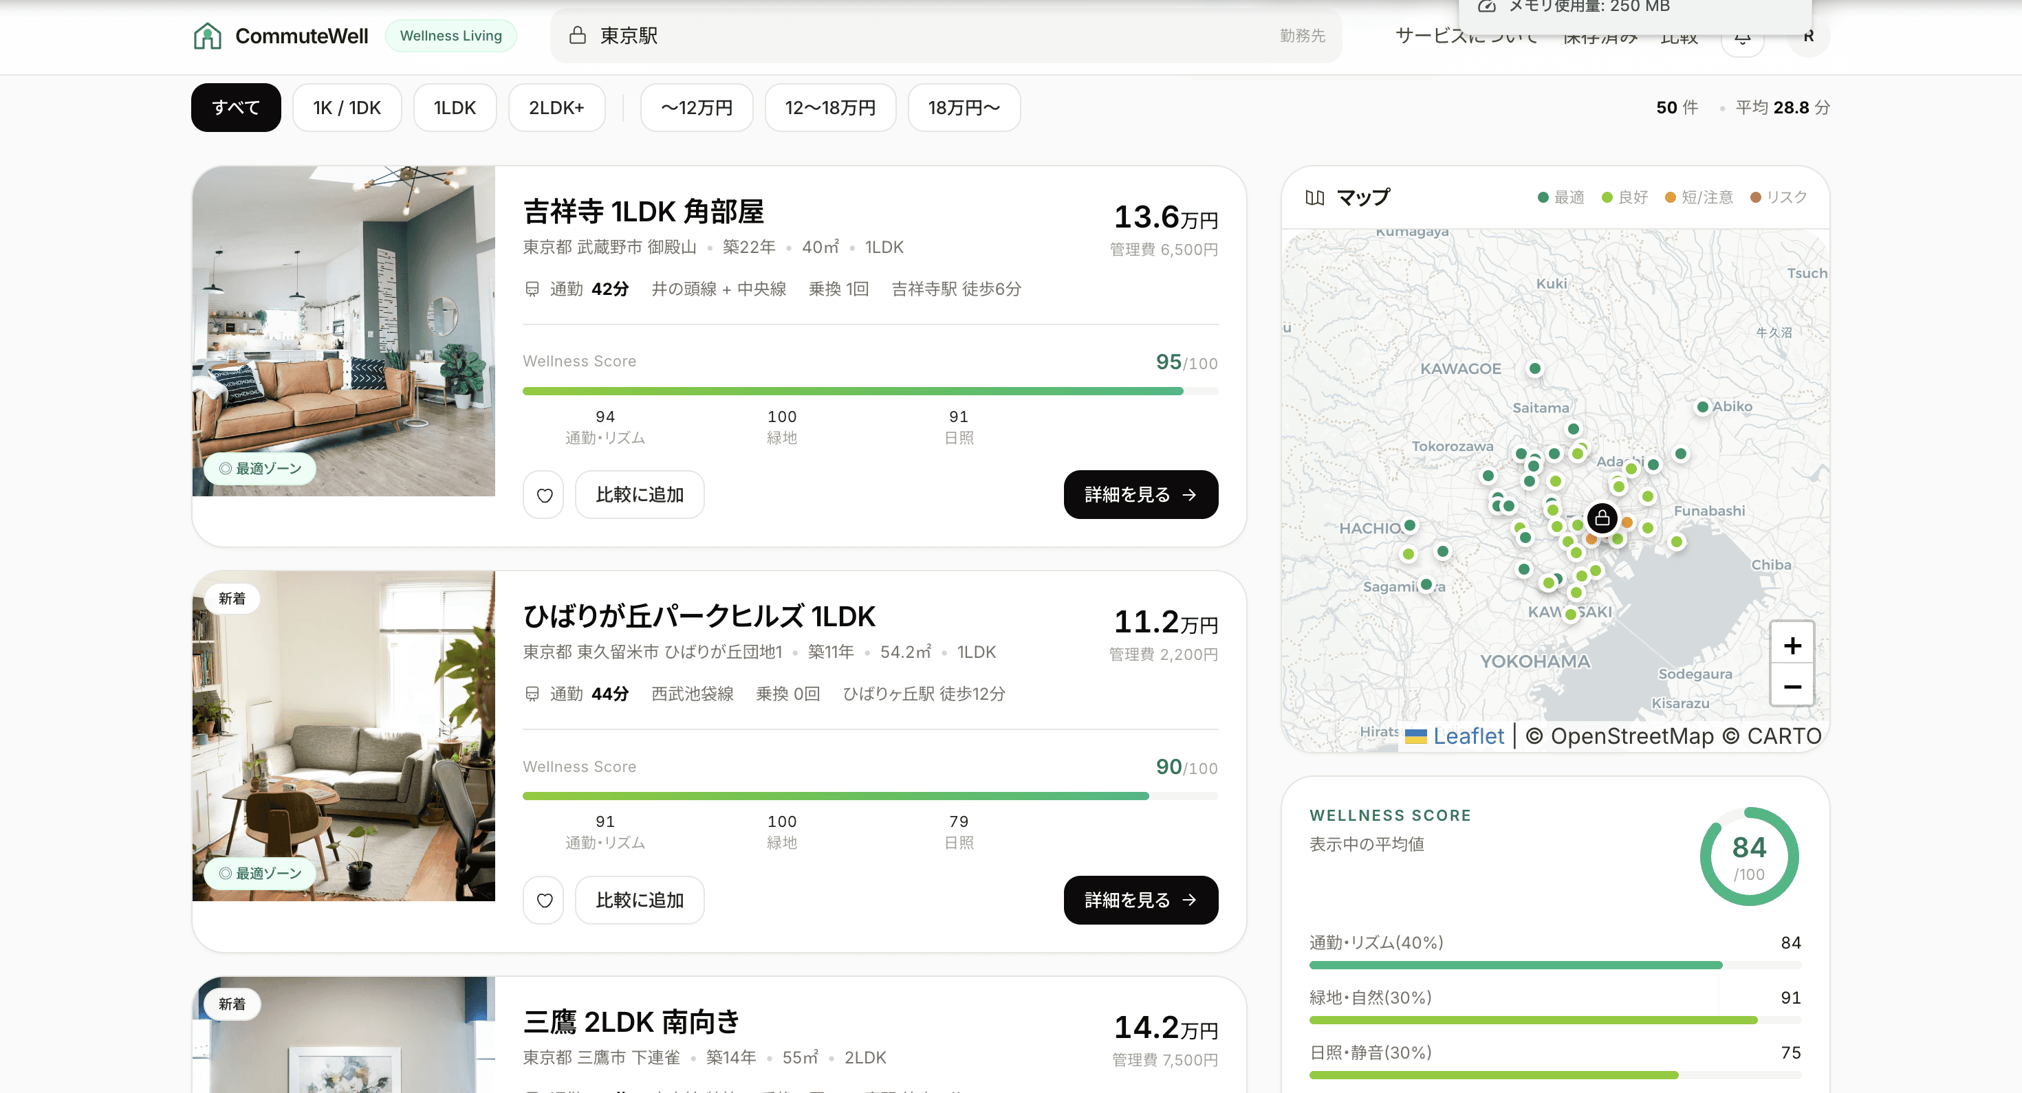Toggle the 12〜18万円 price filter
The height and width of the screenshot is (1093, 2022).
tap(831, 107)
